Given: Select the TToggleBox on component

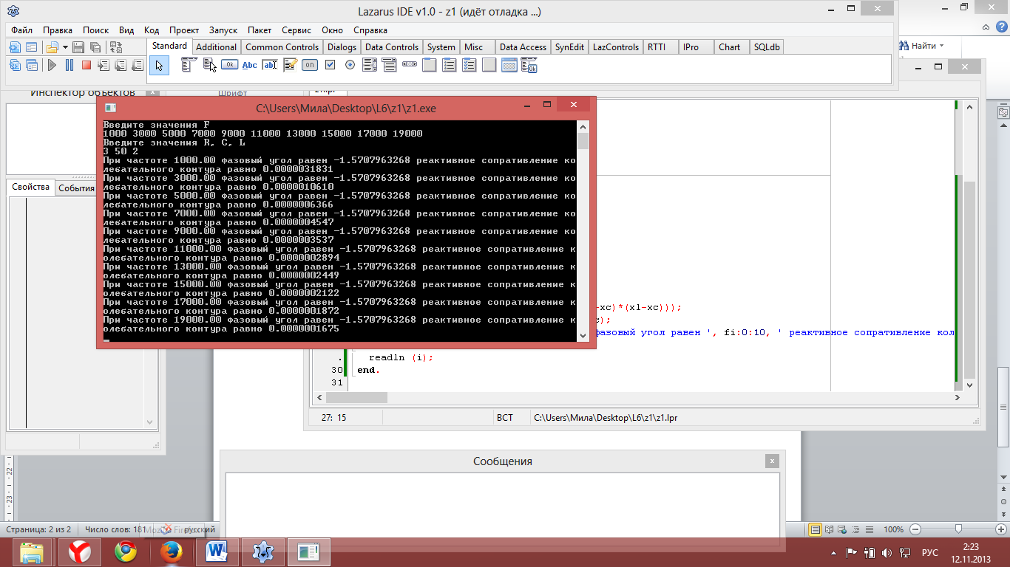Looking at the screenshot, I should click(310, 65).
